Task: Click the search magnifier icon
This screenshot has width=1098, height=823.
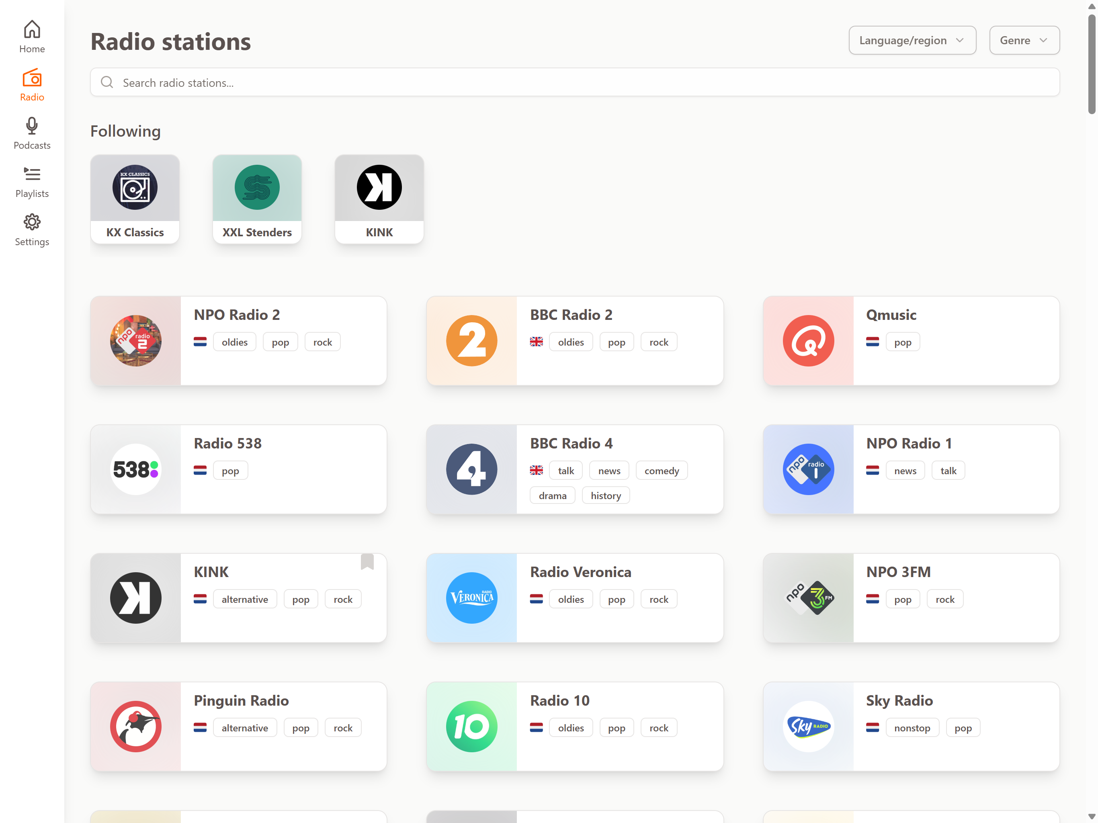Action: (x=107, y=82)
